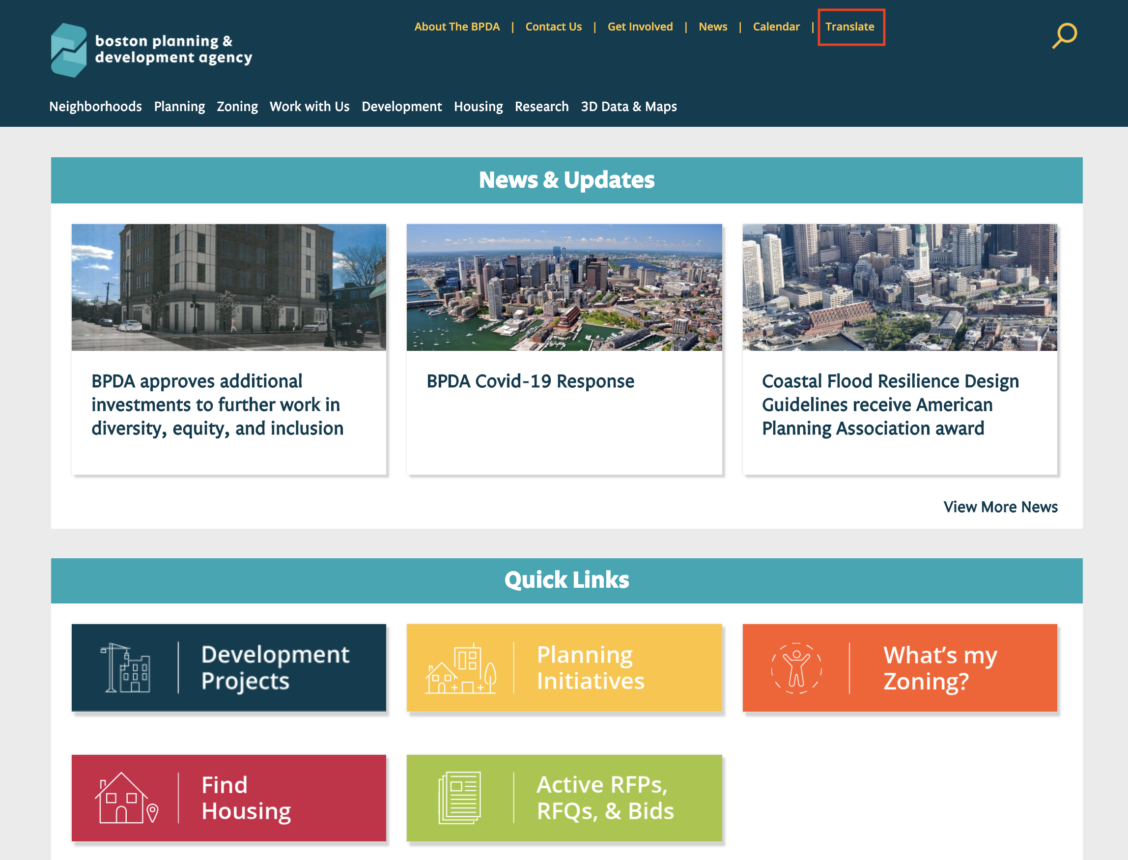
Task: Click the houses icon on Planning Initiatives
Action: (x=461, y=668)
